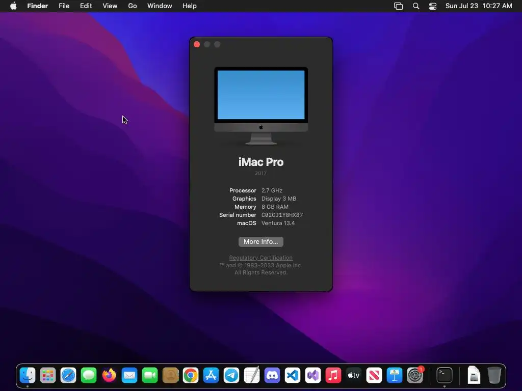Open the Help menu

pyautogui.click(x=190, y=6)
